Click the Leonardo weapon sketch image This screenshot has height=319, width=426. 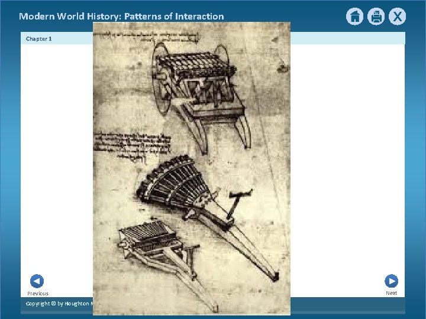[x=192, y=168]
